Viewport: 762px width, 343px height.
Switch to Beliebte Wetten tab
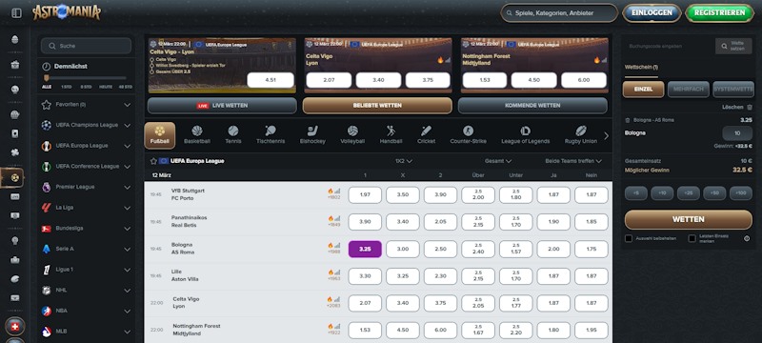coord(377,106)
